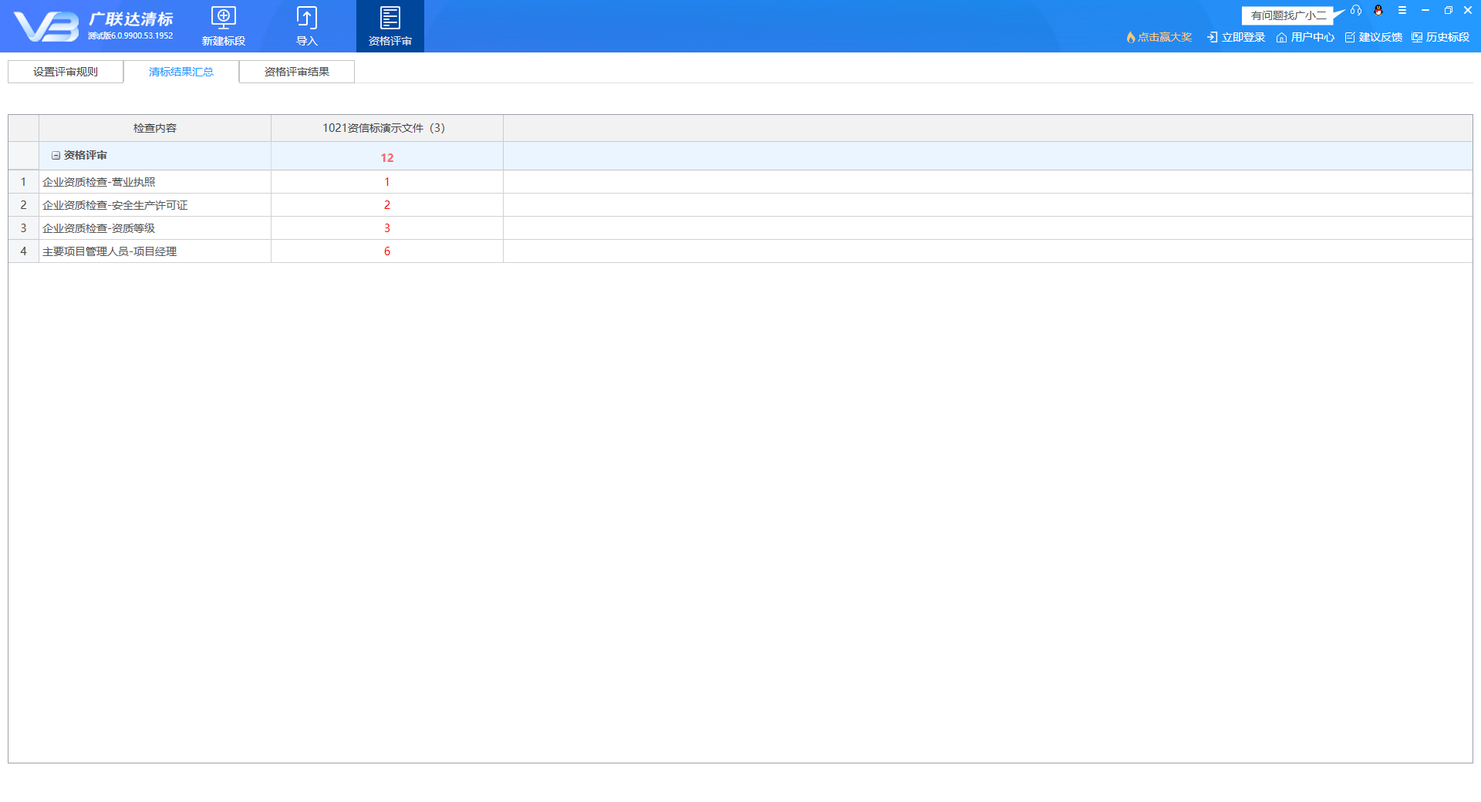Viewport: 1481px width, 802px height.
Task: Click the value 6 for 项目经理
Action: click(387, 251)
